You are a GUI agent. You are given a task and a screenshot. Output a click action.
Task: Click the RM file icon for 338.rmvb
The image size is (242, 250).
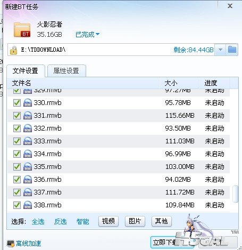click(28, 205)
